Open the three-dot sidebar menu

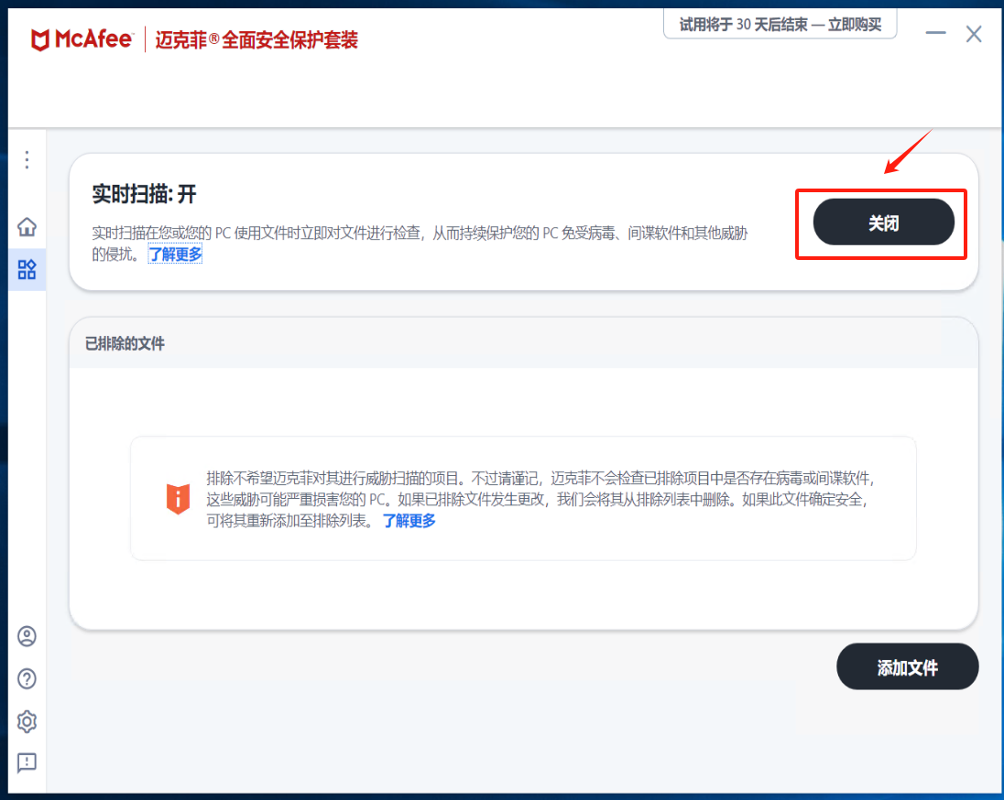click(27, 159)
